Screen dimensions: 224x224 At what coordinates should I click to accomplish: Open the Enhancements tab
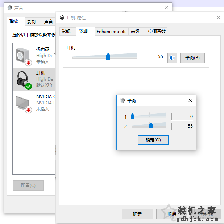click(111, 31)
